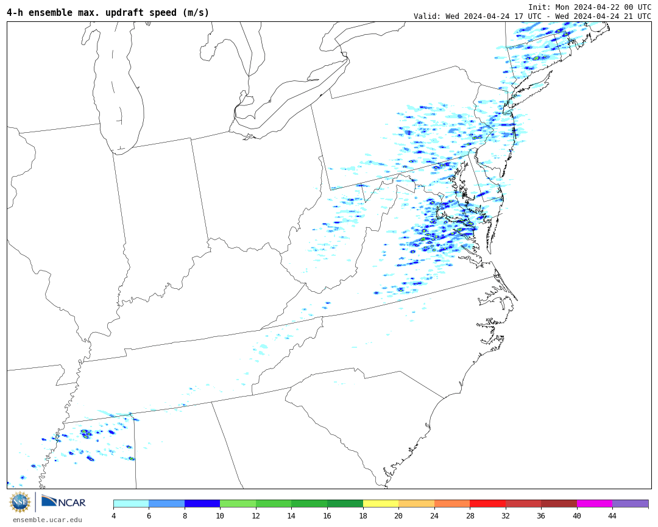Image resolution: width=658 pixels, height=527 pixels.
Task: Click the colorbar label '8'
Action: (x=185, y=515)
